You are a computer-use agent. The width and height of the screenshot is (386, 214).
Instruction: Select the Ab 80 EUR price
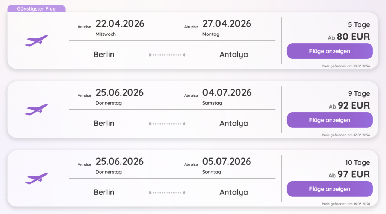point(349,37)
